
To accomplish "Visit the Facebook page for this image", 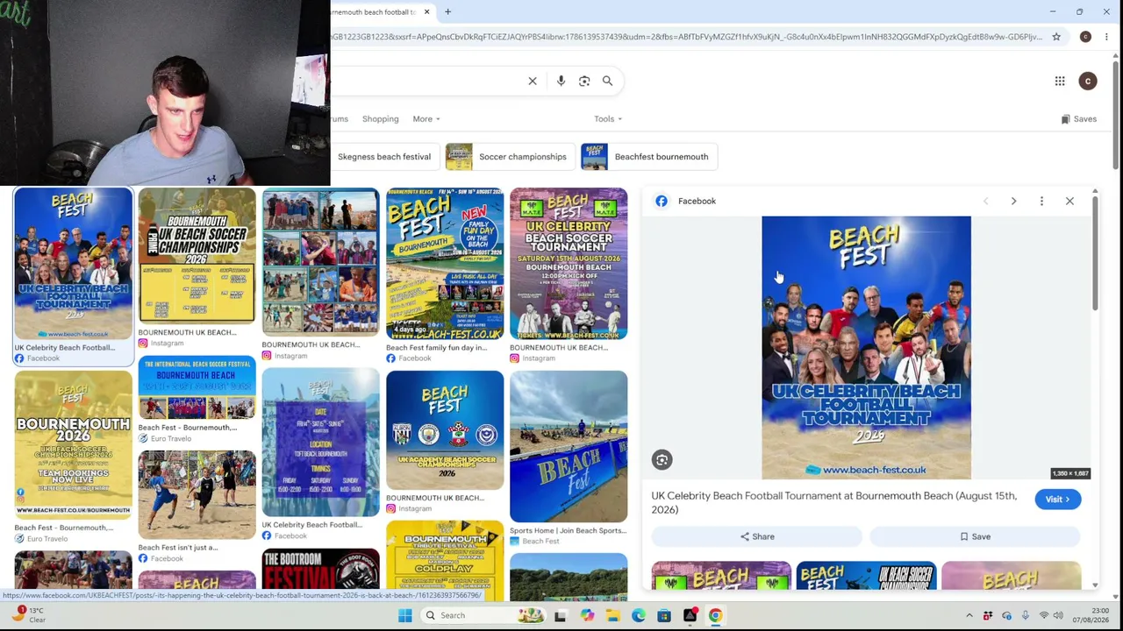I will pyautogui.click(x=1057, y=500).
